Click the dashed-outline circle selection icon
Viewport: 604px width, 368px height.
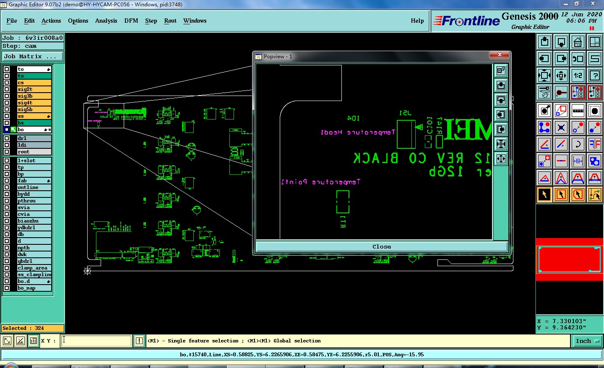(x=595, y=111)
